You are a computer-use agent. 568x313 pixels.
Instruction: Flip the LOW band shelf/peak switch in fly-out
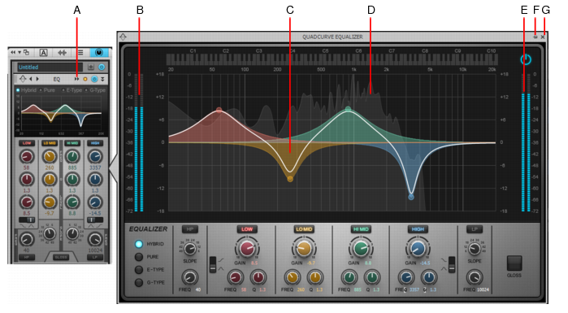click(213, 264)
